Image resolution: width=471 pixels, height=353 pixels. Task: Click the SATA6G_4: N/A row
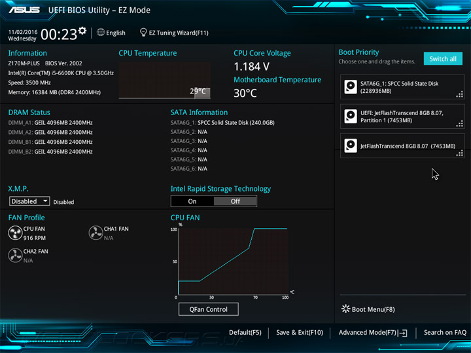click(189, 150)
